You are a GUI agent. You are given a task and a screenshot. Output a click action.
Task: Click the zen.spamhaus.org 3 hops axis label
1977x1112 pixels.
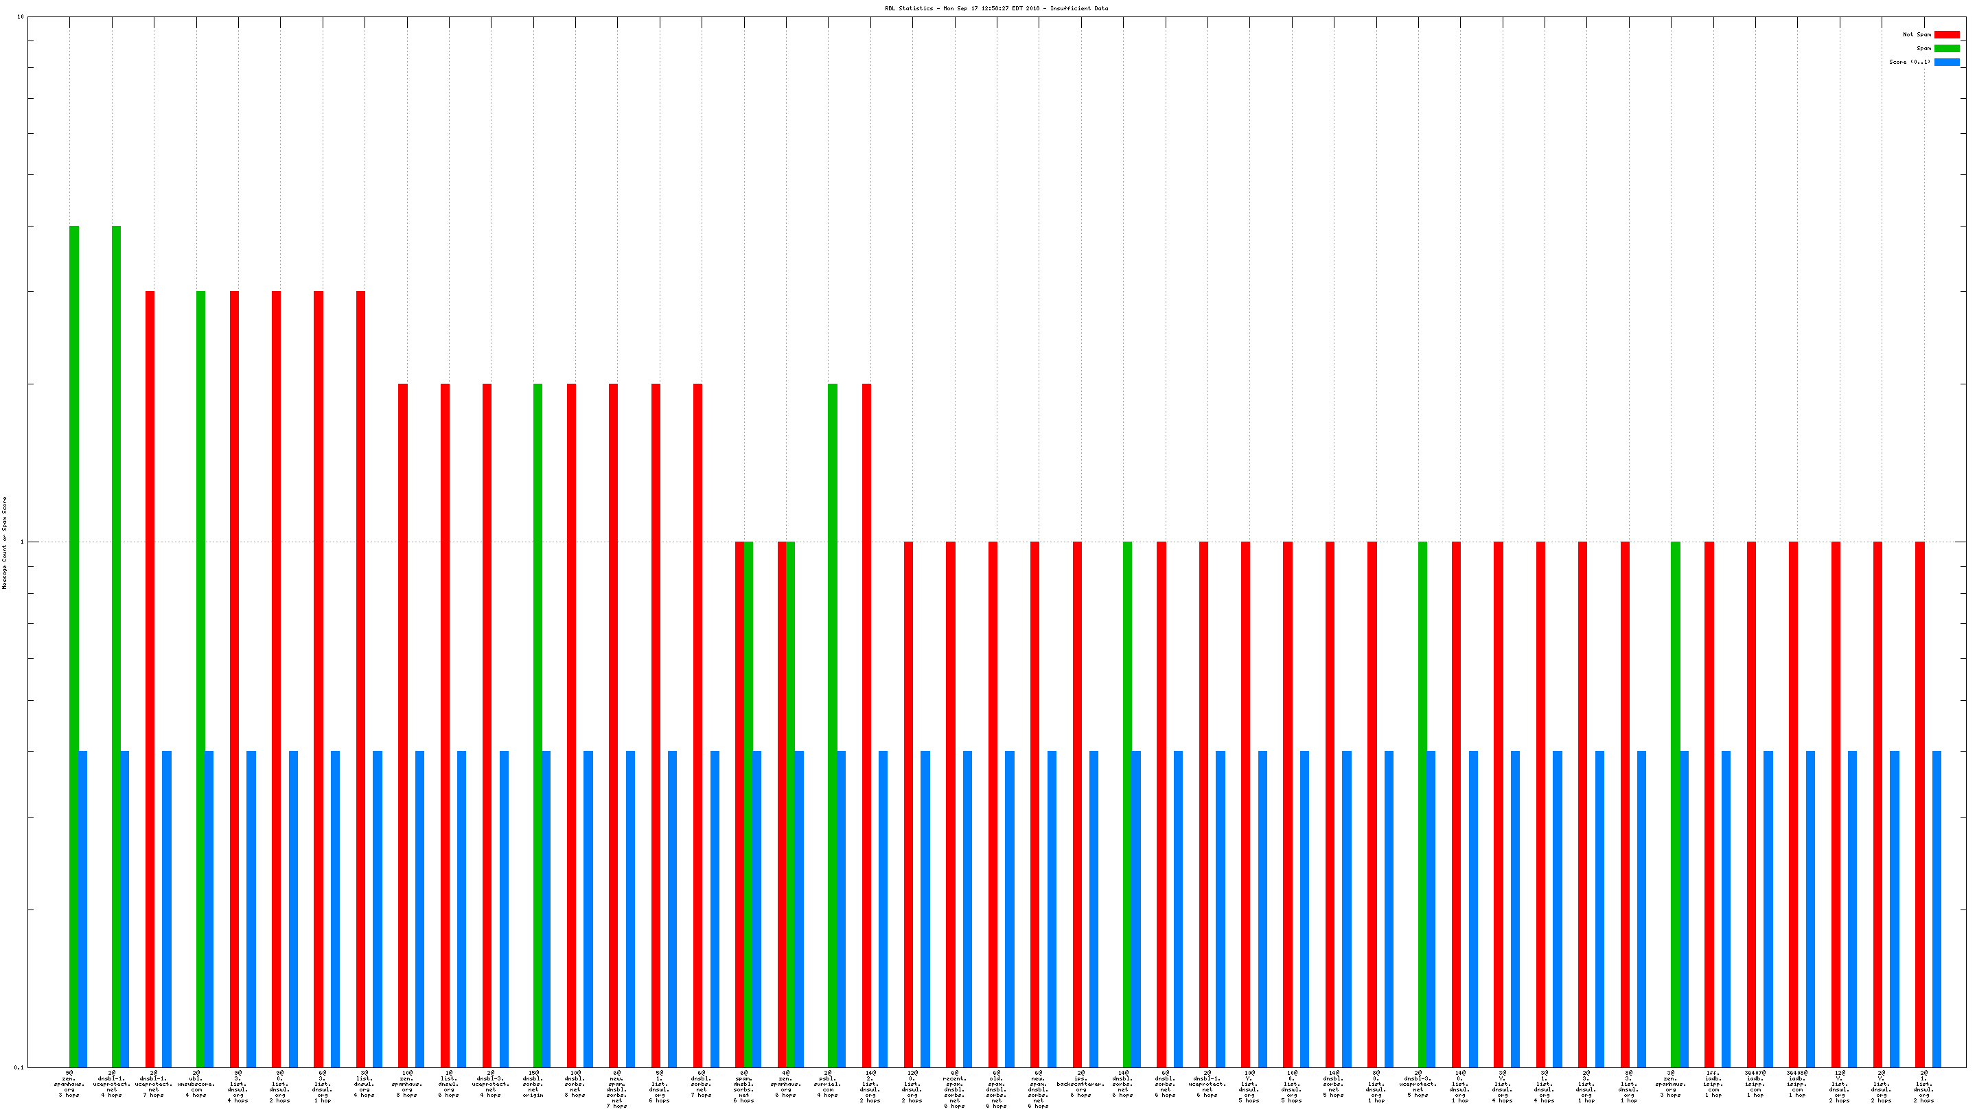pyautogui.click(x=69, y=1084)
